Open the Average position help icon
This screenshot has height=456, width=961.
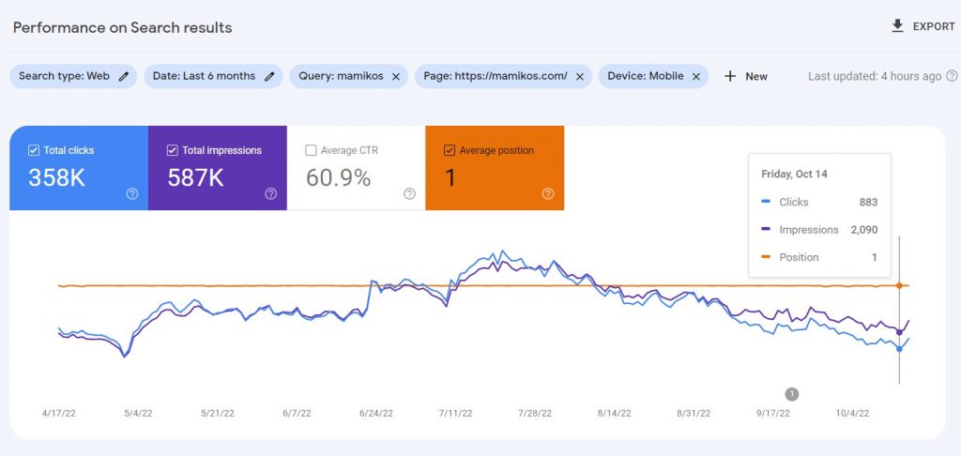(x=548, y=193)
